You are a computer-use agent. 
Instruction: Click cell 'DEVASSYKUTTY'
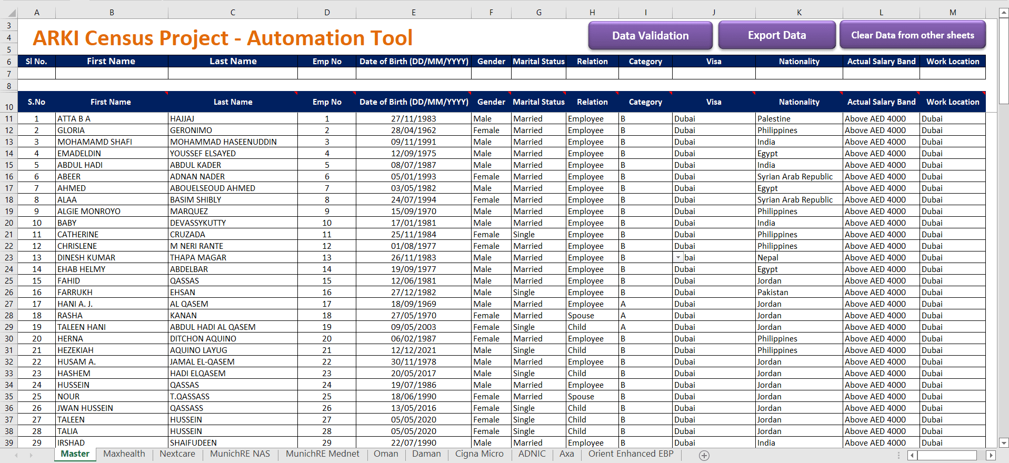coord(233,223)
